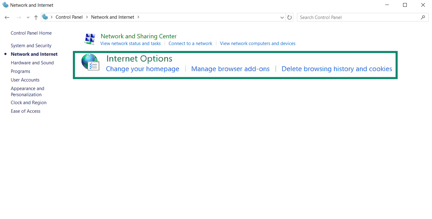Click the Control Panel address bar icon
This screenshot has width=432, height=219.
click(x=45, y=17)
